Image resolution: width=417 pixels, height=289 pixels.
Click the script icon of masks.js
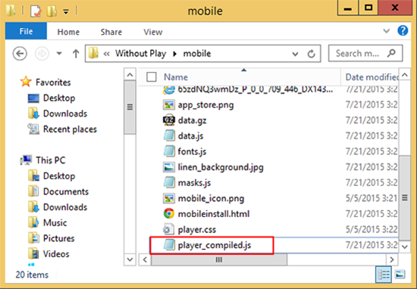point(169,183)
